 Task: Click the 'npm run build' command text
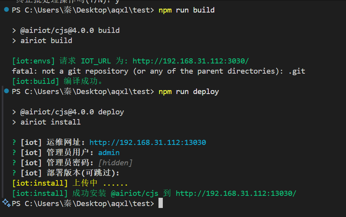186,10
